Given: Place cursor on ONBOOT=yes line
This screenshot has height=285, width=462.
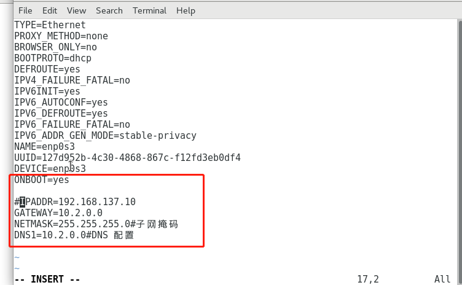Looking at the screenshot, I should [x=42, y=180].
